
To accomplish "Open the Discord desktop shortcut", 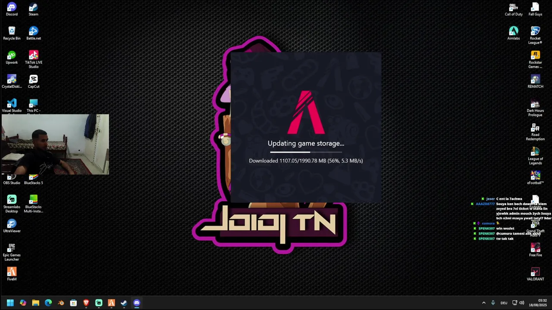I will [x=12, y=9].
